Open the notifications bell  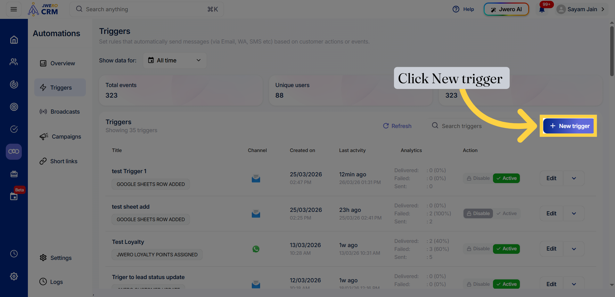point(542,9)
